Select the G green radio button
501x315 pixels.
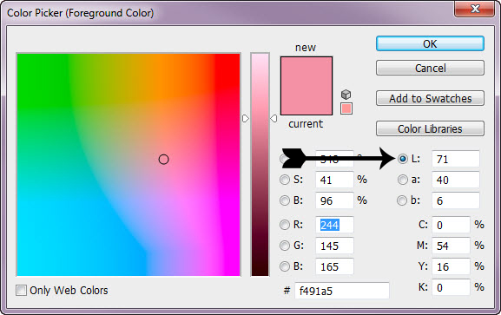tap(285, 246)
